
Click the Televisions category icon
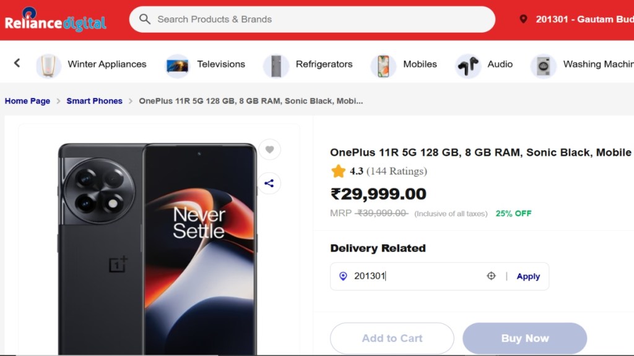[178, 65]
